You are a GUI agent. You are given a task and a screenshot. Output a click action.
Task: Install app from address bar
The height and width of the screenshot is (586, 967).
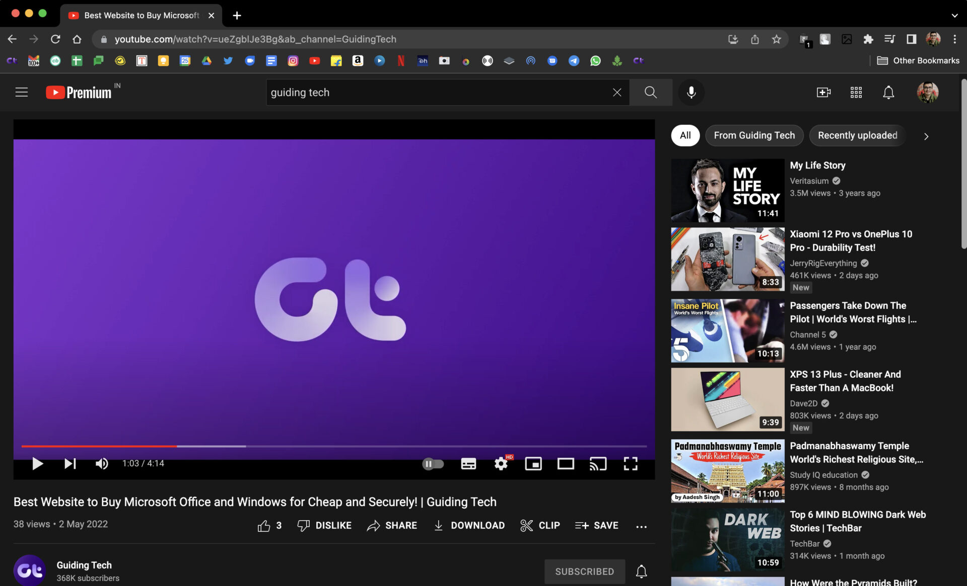pyautogui.click(x=733, y=39)
